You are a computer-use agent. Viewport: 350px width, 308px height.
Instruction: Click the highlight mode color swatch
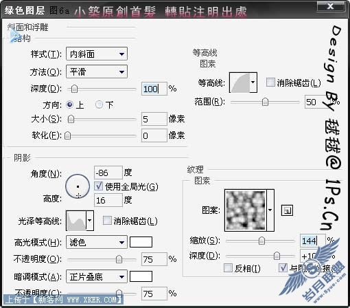(141, 242)
